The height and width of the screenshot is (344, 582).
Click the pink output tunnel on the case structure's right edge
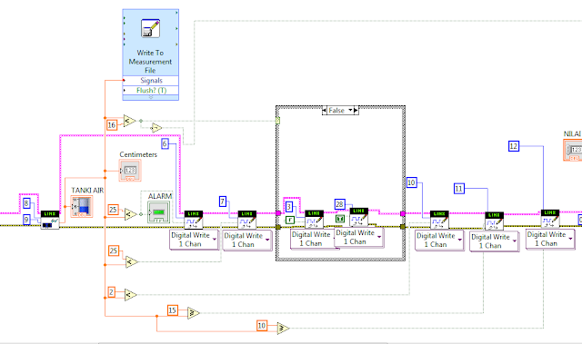click(403, 213)
